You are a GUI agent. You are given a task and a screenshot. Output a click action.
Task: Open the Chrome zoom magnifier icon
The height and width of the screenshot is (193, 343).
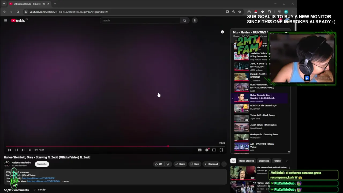point(234,12)
